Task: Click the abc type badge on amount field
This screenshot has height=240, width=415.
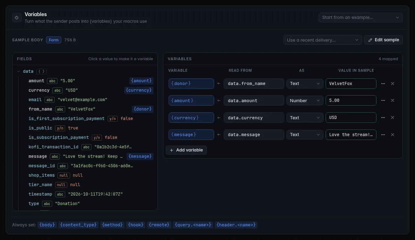Action: click(53, 81)
